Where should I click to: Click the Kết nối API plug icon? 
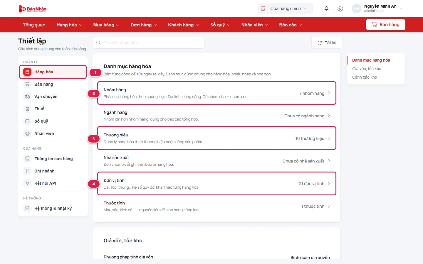[27, 183]
